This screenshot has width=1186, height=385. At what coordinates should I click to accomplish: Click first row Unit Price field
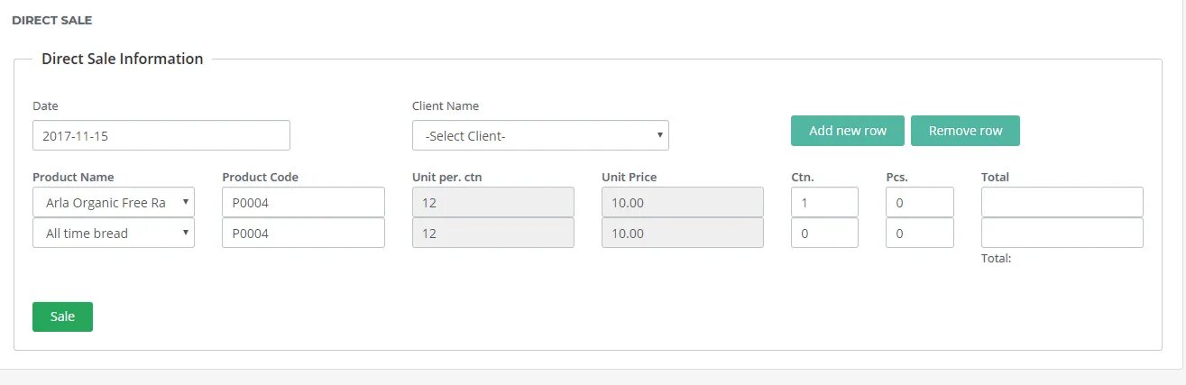pyautogui.click(x=682, y=202)
